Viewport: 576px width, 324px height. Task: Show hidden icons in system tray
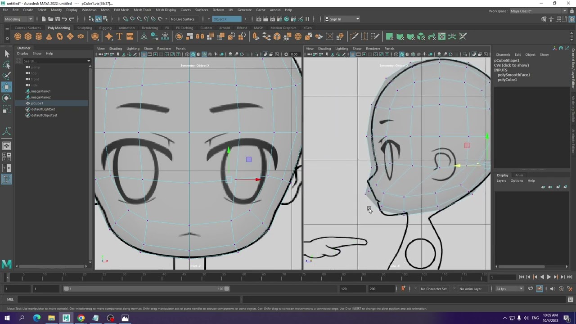click(x=504, y=319)
